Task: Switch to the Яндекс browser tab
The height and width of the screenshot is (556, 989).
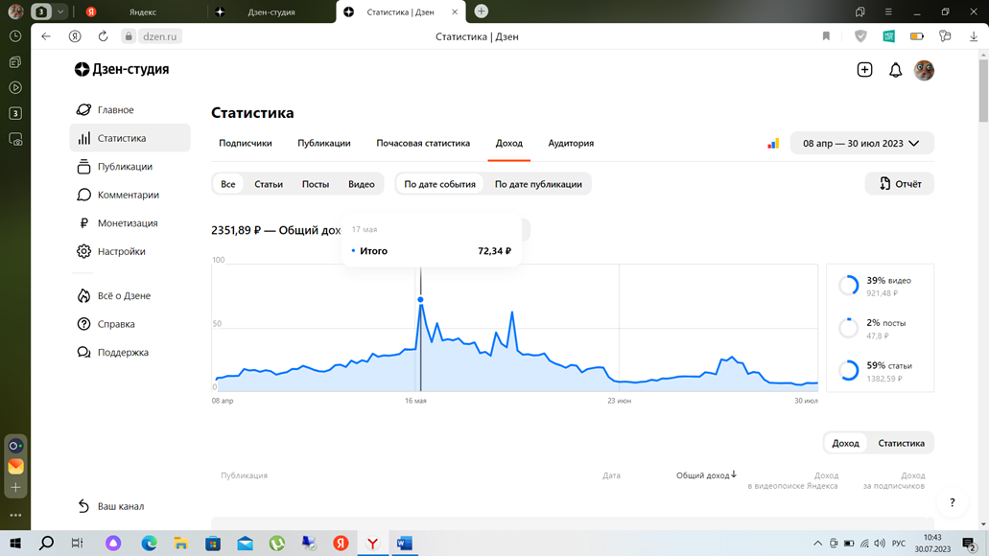Action: 143,12
